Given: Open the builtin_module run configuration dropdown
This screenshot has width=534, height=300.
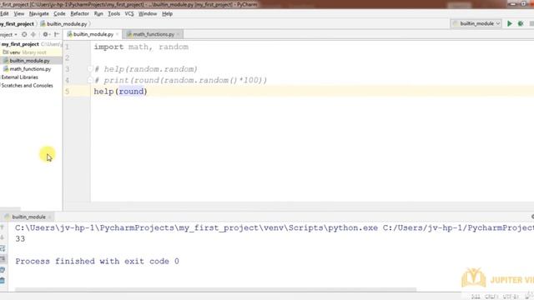Looking at the screenshot, I should click(x=476, y=23).
